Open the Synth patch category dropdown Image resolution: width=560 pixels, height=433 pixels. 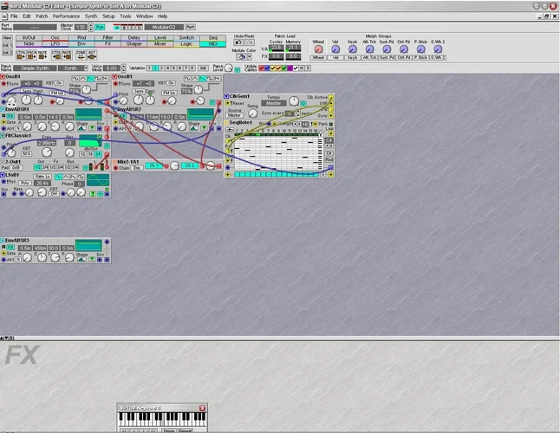[86, 68]
